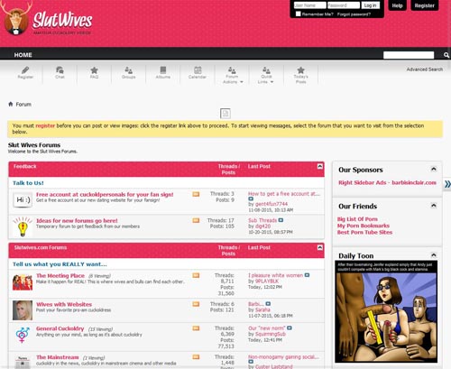Collapse the Feedback forum category
Viewport: 451px width, 369px height.
pyautogui.click(x=320, y=166)
